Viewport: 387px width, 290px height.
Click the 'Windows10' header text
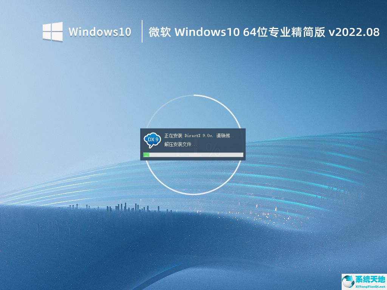point(100,32)
